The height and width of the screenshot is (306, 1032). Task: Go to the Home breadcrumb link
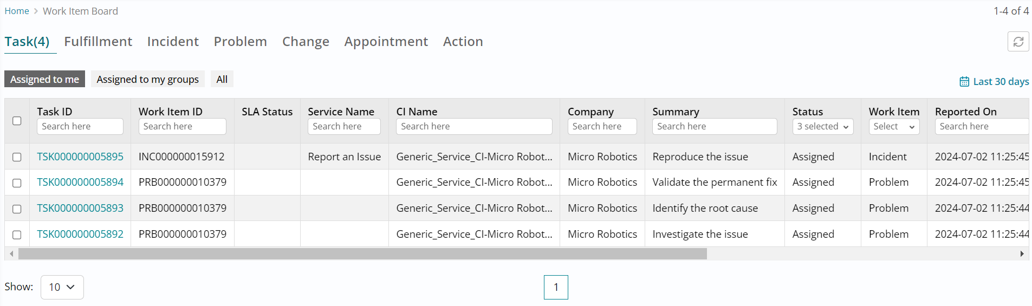tap(17, 11)
